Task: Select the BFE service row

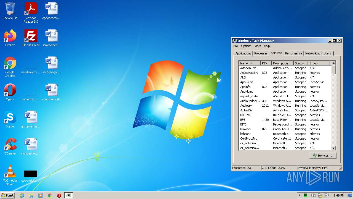Action: (x=285, y=120)
